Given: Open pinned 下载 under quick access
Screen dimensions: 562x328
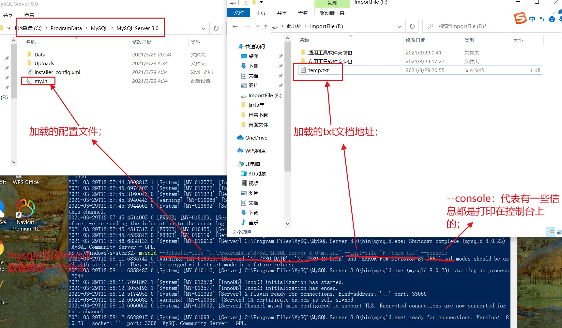Looking at the screenshot, I should [250, 66].
